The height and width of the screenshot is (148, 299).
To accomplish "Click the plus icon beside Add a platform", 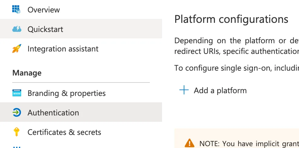I will [184, 90].
